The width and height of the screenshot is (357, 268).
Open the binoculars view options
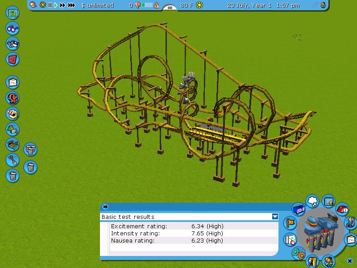pyautogui.click(x=12, y=28)
